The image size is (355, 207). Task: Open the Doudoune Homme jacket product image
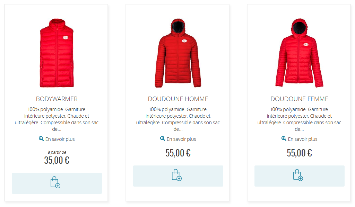coord(178,53)
